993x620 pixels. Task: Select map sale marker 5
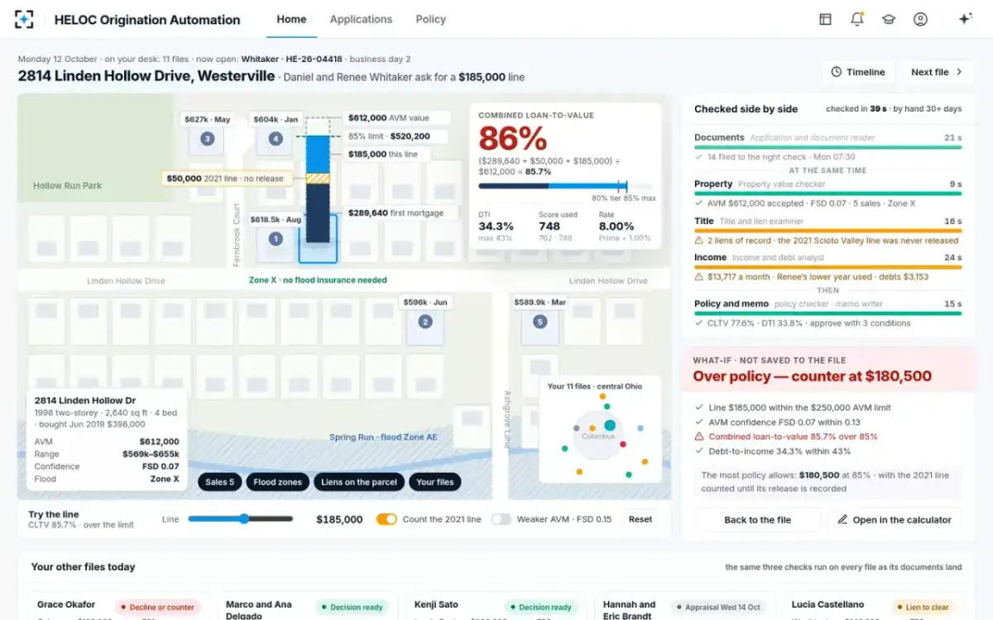click(x=540, y=322)
